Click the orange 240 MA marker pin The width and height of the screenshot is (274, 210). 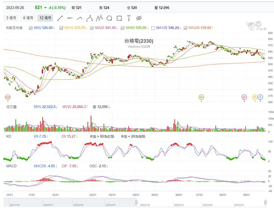click(x=7, y=97)
